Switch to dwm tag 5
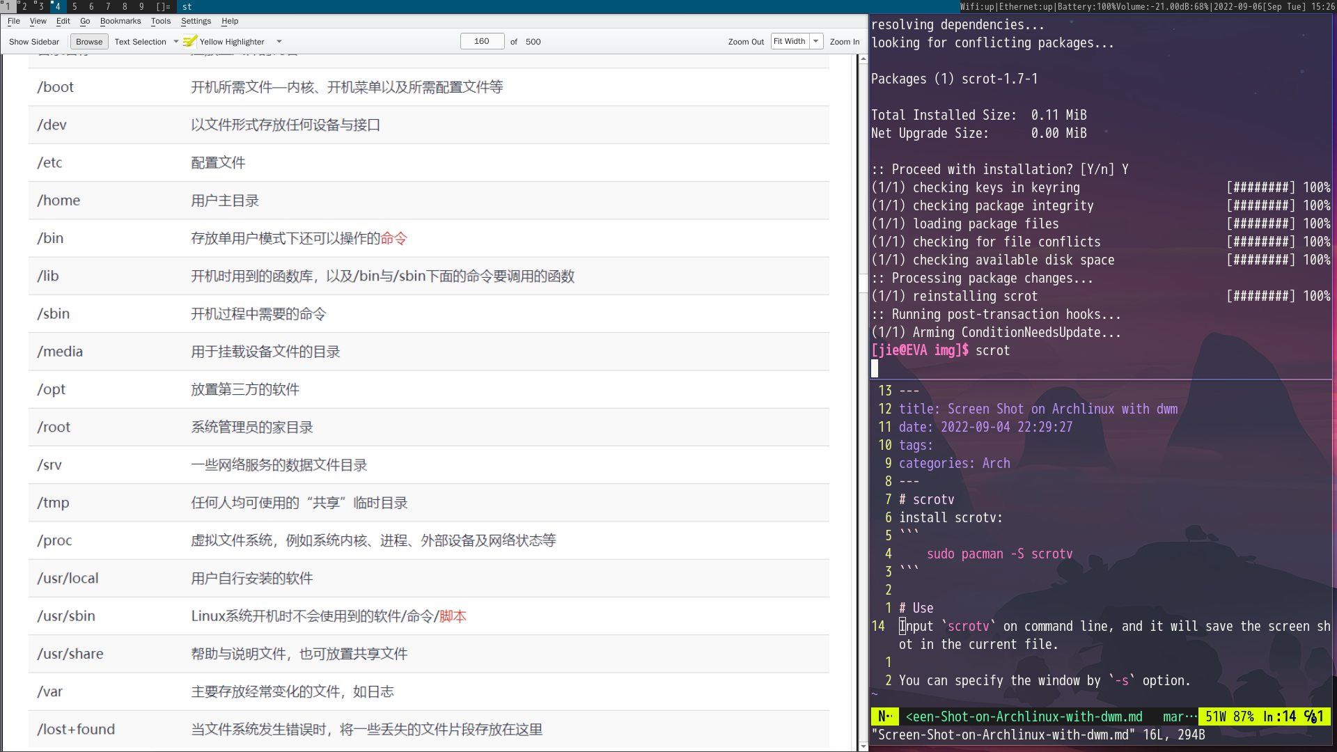 coord(75,6)
